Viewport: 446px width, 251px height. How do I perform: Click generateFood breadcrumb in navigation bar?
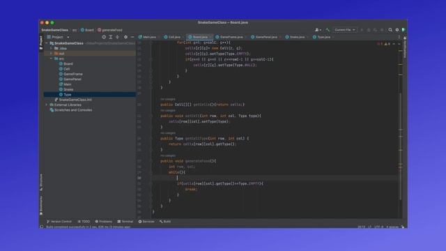click(110, 30)
